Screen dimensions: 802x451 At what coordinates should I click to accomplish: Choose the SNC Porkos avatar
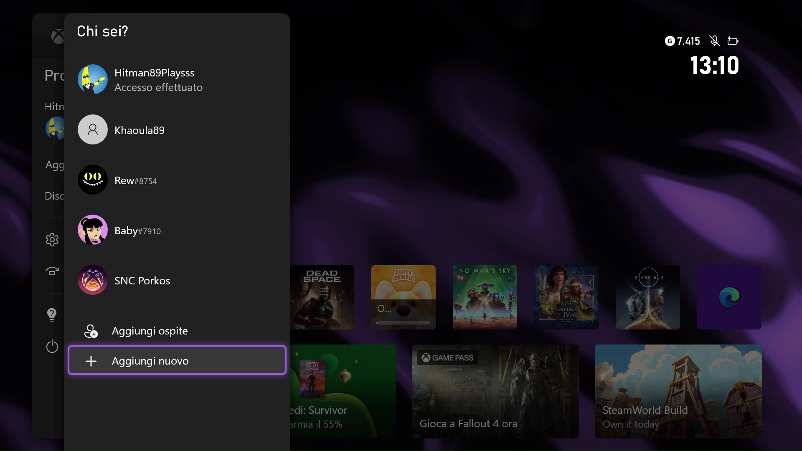pyautogui.click(x=92, y=280)
